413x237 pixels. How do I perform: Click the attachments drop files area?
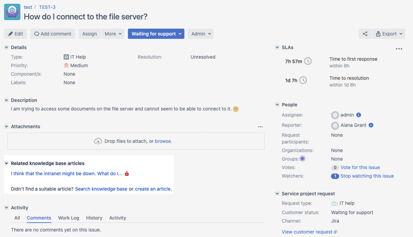click(x=136, y=141)
